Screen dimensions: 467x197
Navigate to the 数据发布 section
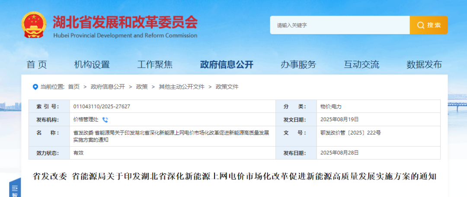pyautogui.click(x=424, y=65)
